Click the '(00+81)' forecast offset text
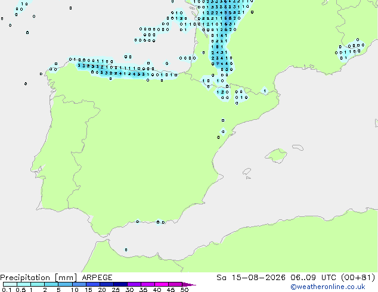This screenshot has width=378, height=292. (x=358, y=278)
